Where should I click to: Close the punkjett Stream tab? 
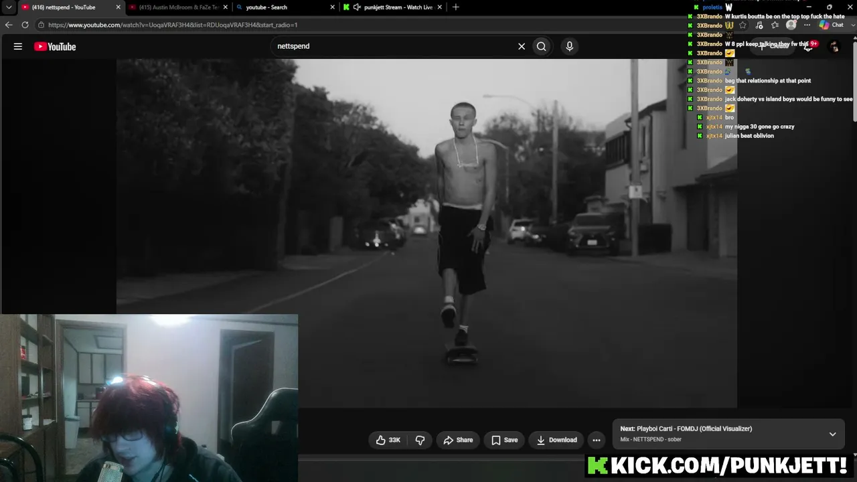[x=440, y=7]
